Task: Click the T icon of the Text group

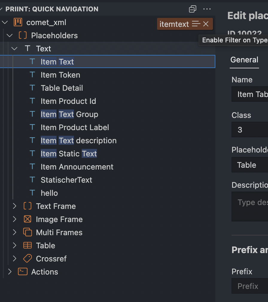Action: tap(28, 48)
